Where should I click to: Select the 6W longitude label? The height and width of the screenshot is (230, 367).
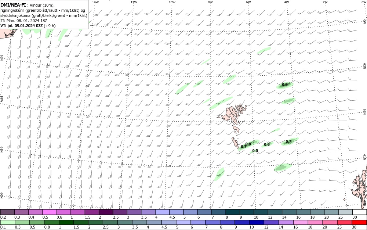248,2
